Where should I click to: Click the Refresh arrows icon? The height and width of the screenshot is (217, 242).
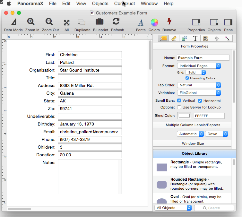coord(116,22)
